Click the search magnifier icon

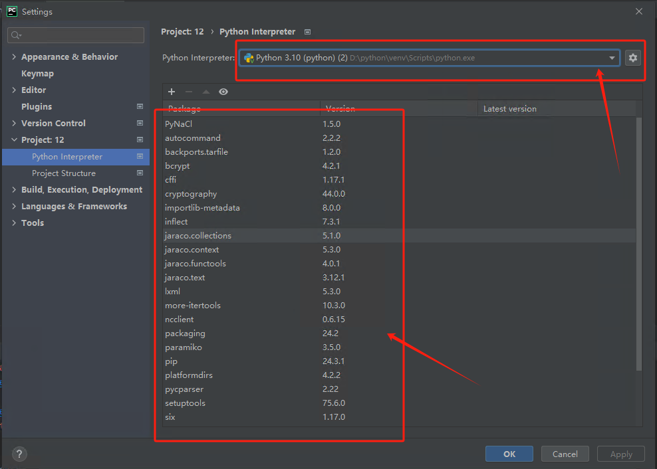(16, 35)
